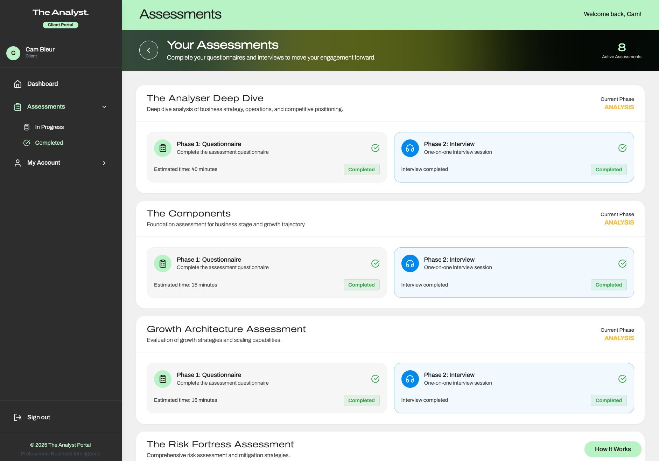Click the 'Your Assessments' banner heading
The image size is (659, 461).
(x=223, y=45)
